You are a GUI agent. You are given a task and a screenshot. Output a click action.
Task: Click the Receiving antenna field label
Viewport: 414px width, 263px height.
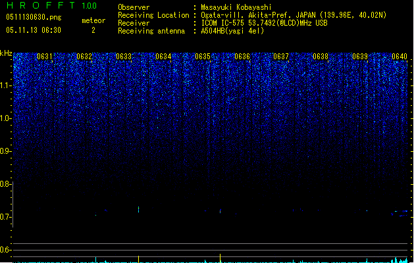pos(151,31)
